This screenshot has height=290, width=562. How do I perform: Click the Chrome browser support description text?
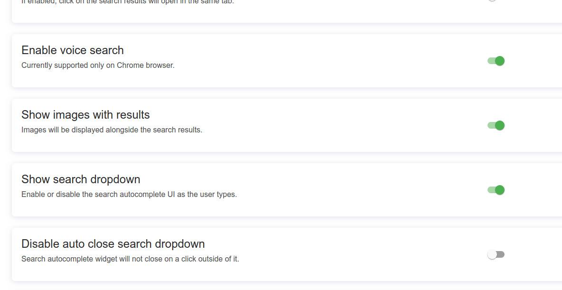tap(97, 65)
